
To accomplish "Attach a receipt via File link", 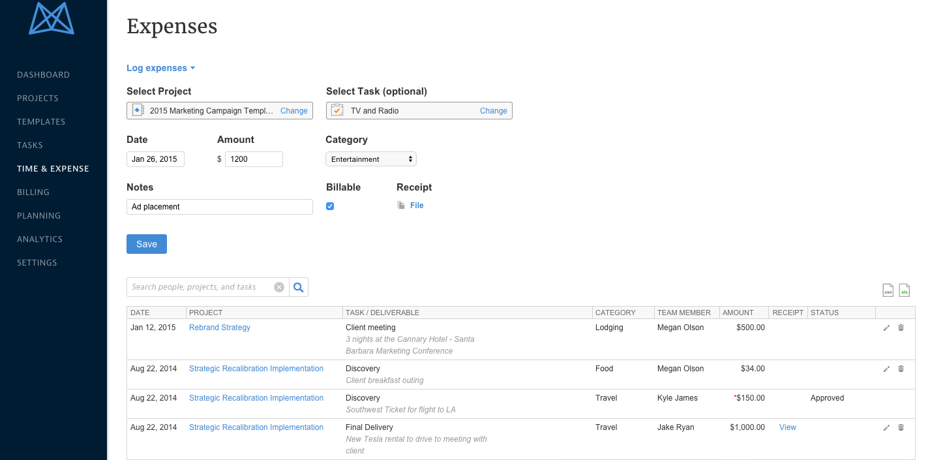I will click(x=416, y=206).
